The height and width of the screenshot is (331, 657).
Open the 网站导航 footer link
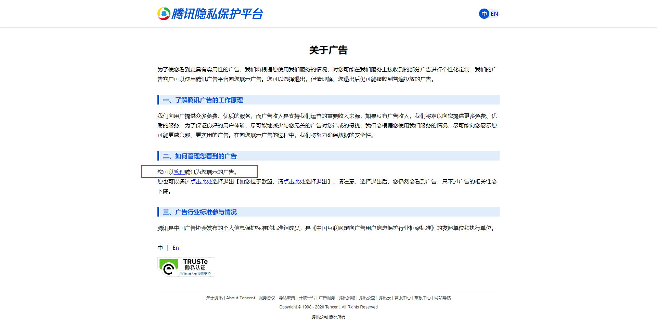tap(442, 298)
